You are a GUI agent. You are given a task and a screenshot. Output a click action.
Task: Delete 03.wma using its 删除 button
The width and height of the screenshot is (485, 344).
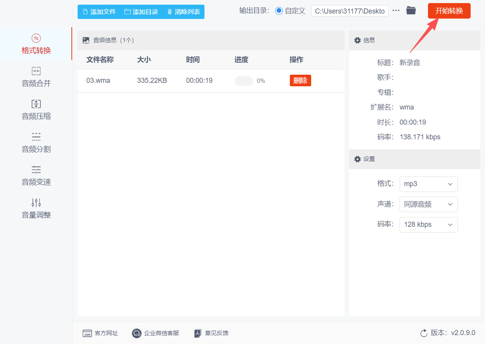[x=300, y=80]
